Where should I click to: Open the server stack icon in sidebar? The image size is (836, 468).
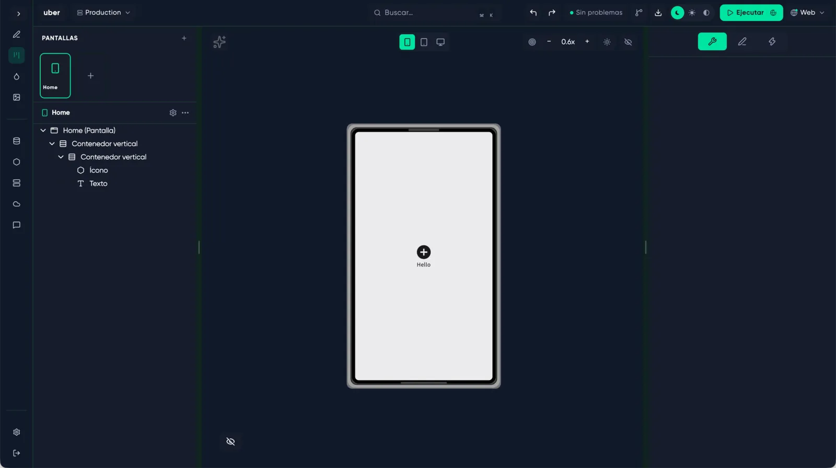17,183
